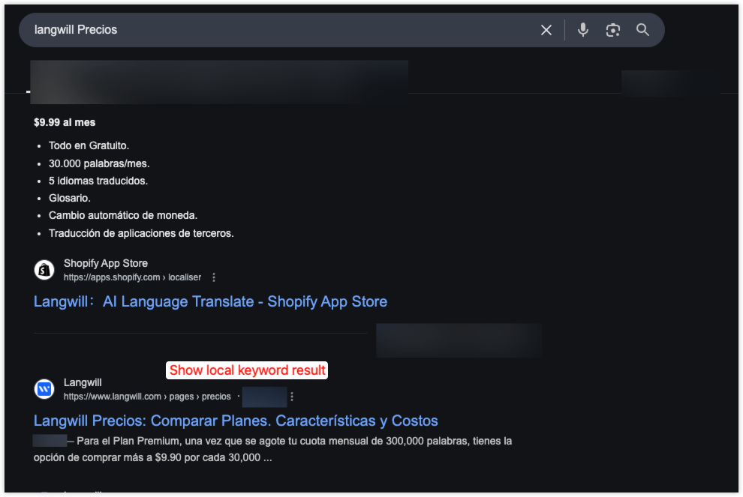The image size is (743, 497).
Task: Start voice search with the microphone icon
Action: 583,30
